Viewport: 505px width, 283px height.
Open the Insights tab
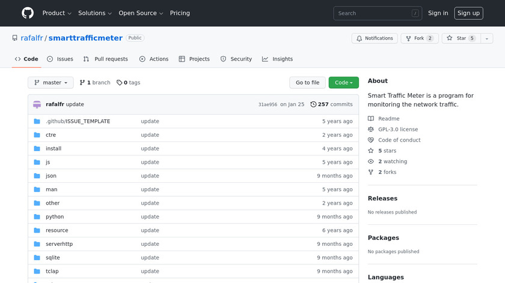tap(278, 59)
